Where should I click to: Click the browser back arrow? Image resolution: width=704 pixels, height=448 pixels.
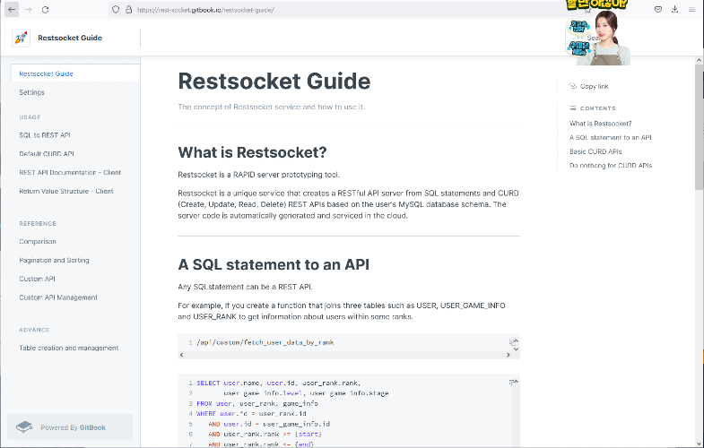[12, 9]
